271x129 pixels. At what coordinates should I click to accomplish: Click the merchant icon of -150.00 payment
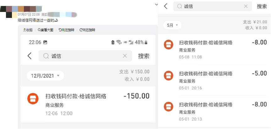pyautogui.click(x=33, y=99)
